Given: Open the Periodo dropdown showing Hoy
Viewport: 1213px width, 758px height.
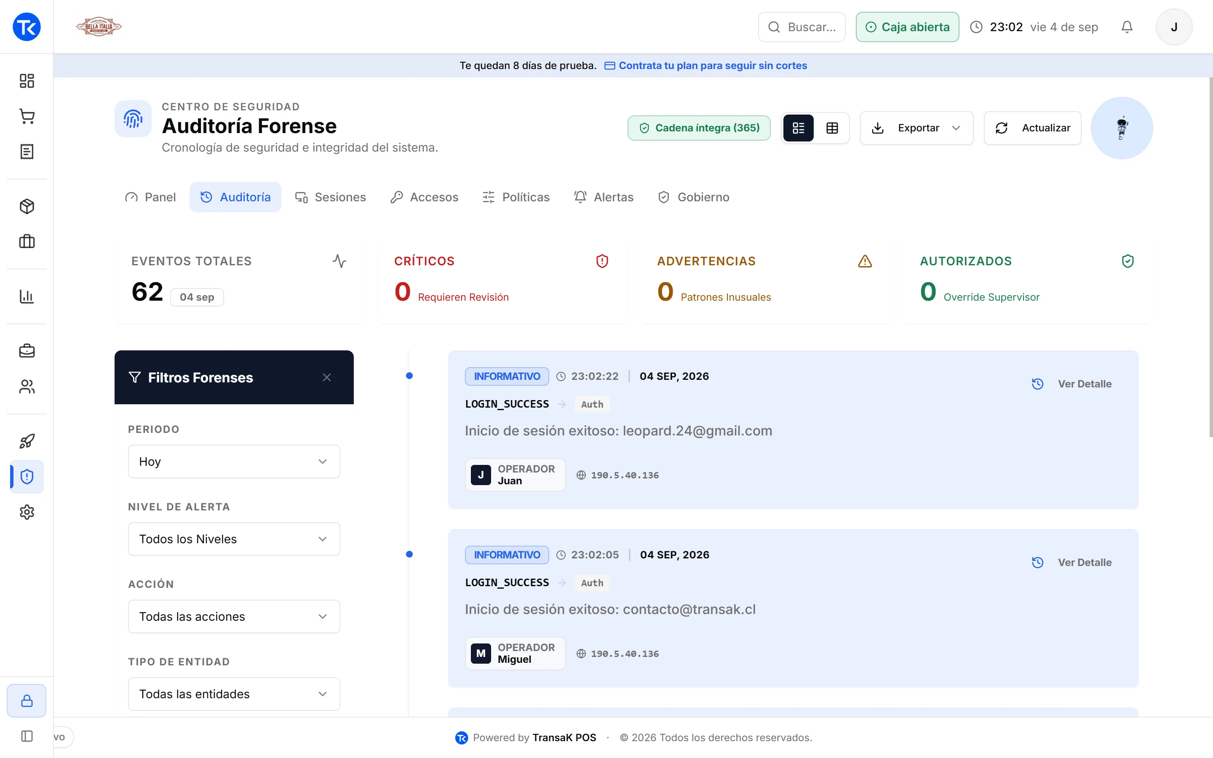Looking at the screenshot, I should pos(234,461).
